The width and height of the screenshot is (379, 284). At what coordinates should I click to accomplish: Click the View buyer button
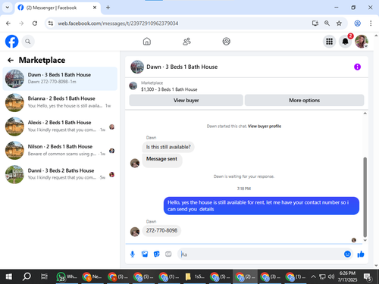pyautogui.click(x=186, y=101)
